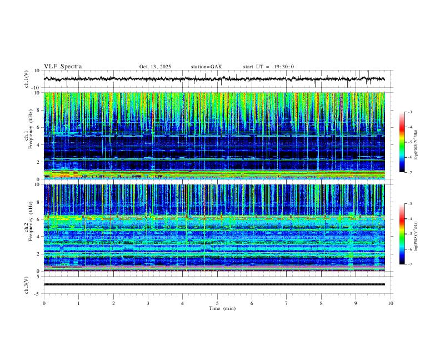This screenshot has height=340, width=440.
Task: Click the 'start UT = 19:30:0' text
Action: pos(268,67)
